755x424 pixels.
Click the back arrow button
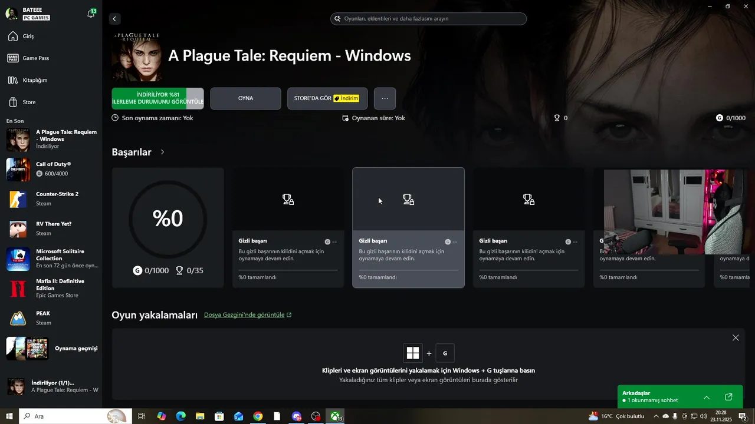coord(114,19)
